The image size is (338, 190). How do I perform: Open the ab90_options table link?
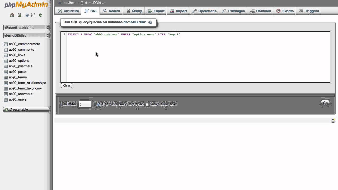click(19, 61)
